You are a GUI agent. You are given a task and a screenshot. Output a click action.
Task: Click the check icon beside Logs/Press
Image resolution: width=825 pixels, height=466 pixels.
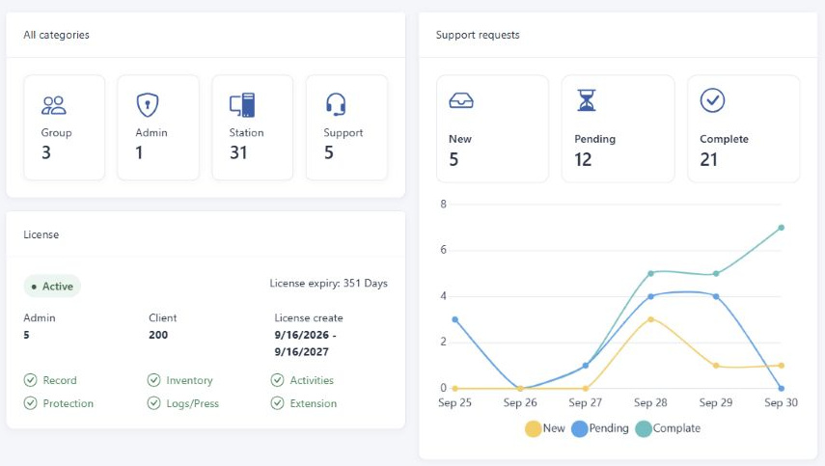[x=153, y=403]
